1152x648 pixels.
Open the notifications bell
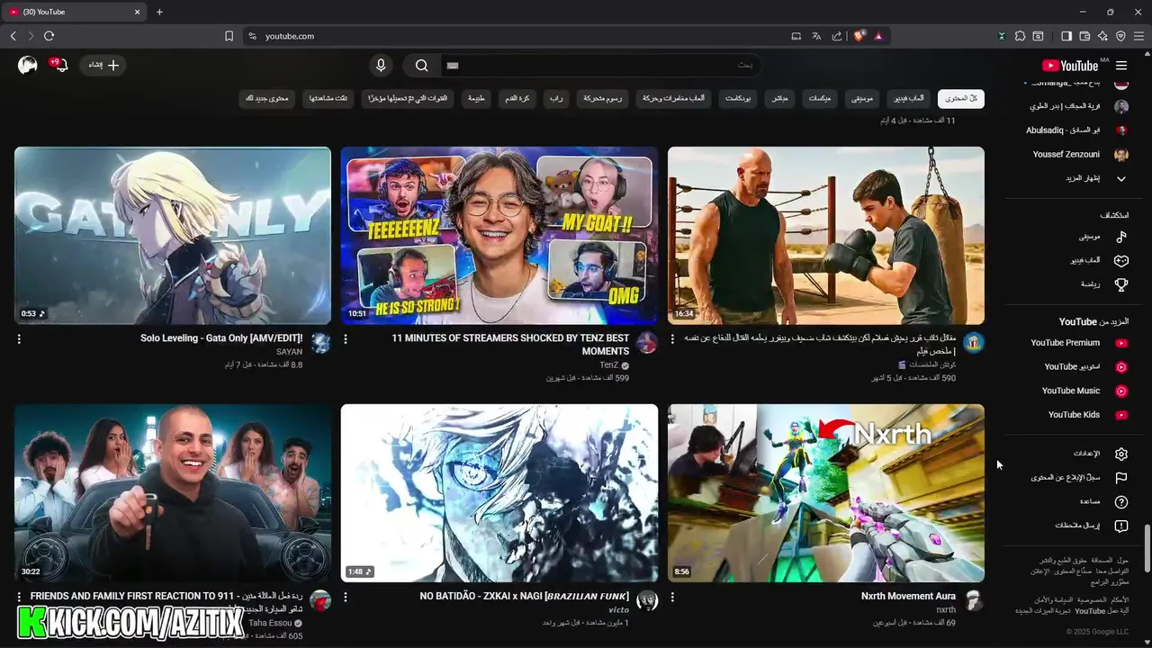59,65
